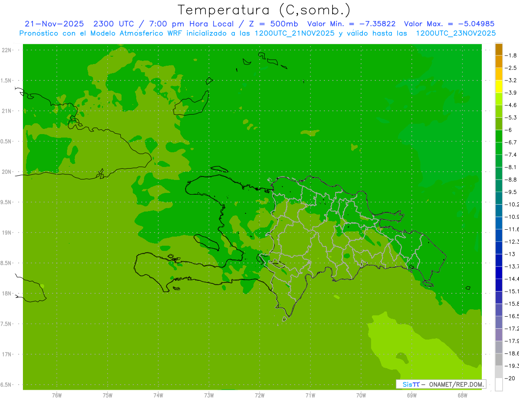Pick the orange swatch between -1.8 and -2.5
Image resolution: width=519 pixels, height=401 pixels.
coord(499,62)
